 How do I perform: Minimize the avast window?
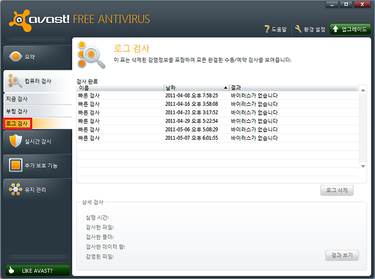(332, 4)
